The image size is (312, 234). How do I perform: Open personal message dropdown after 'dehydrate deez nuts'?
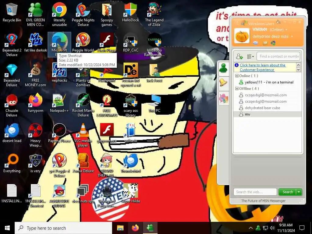pos(292,37)
